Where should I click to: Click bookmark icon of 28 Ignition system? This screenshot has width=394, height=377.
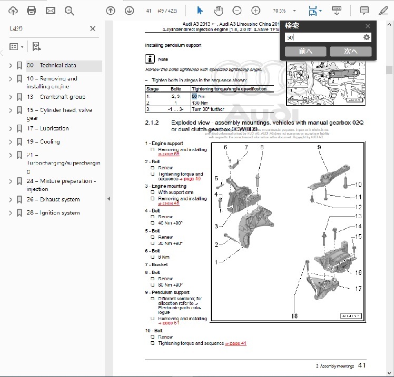point(19,213)
